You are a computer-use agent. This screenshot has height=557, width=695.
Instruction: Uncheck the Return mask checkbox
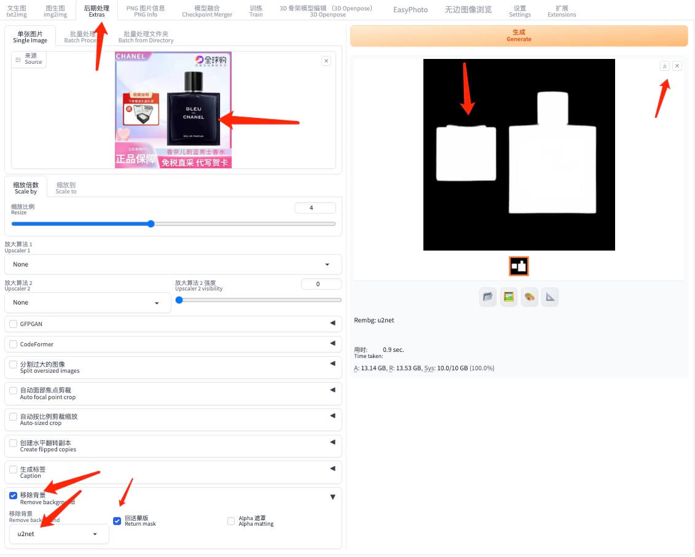[x=117, y=521]
